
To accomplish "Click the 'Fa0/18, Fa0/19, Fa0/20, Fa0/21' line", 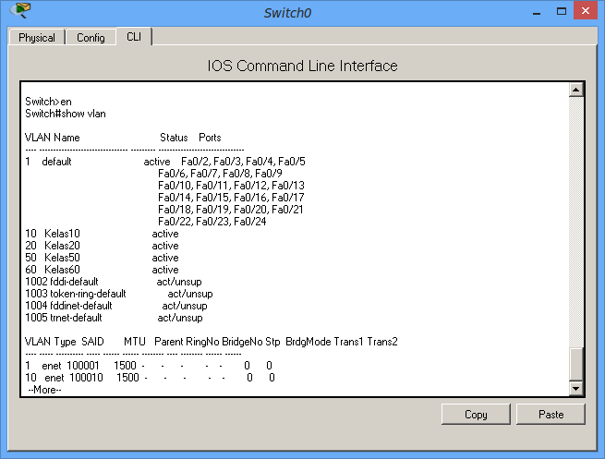I will tap(231, 210).
